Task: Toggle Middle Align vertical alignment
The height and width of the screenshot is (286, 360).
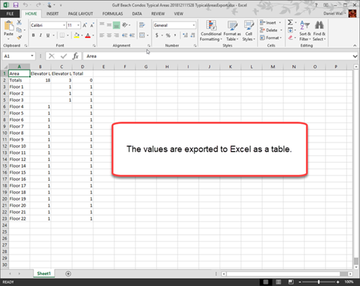Action: pos(109,25)
